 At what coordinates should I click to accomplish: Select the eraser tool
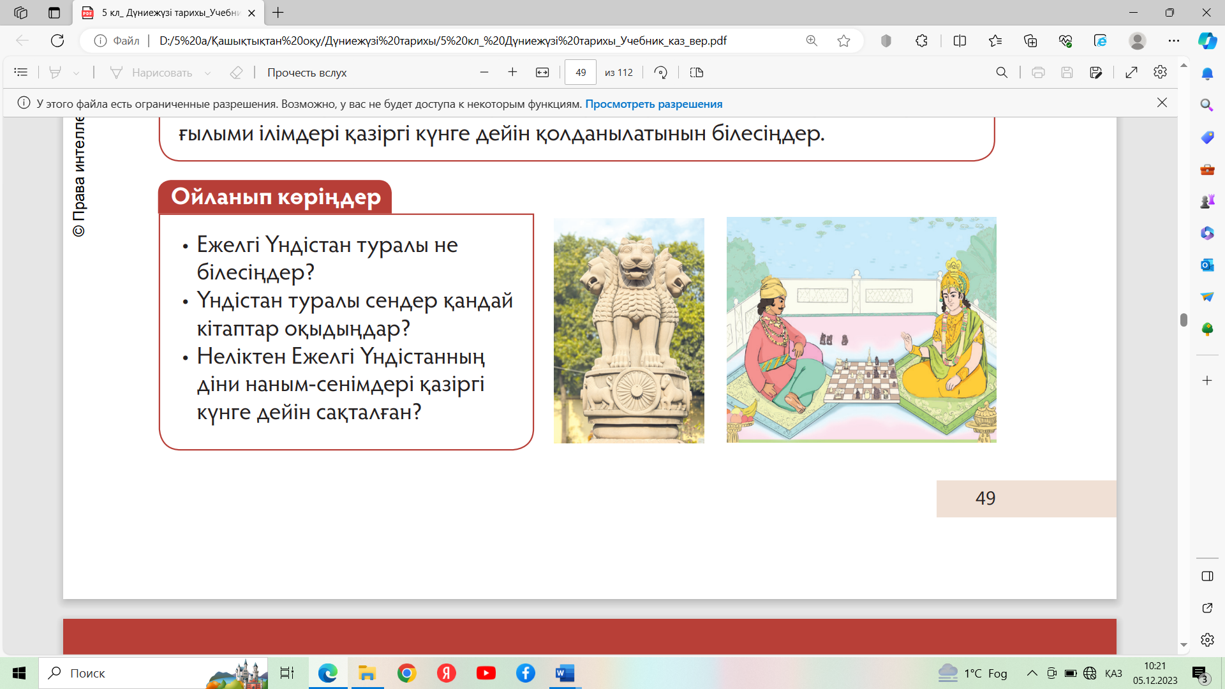236,73
